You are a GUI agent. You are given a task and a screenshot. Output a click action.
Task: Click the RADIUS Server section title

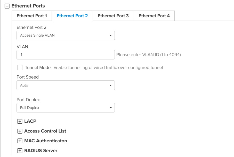(41, 151)
